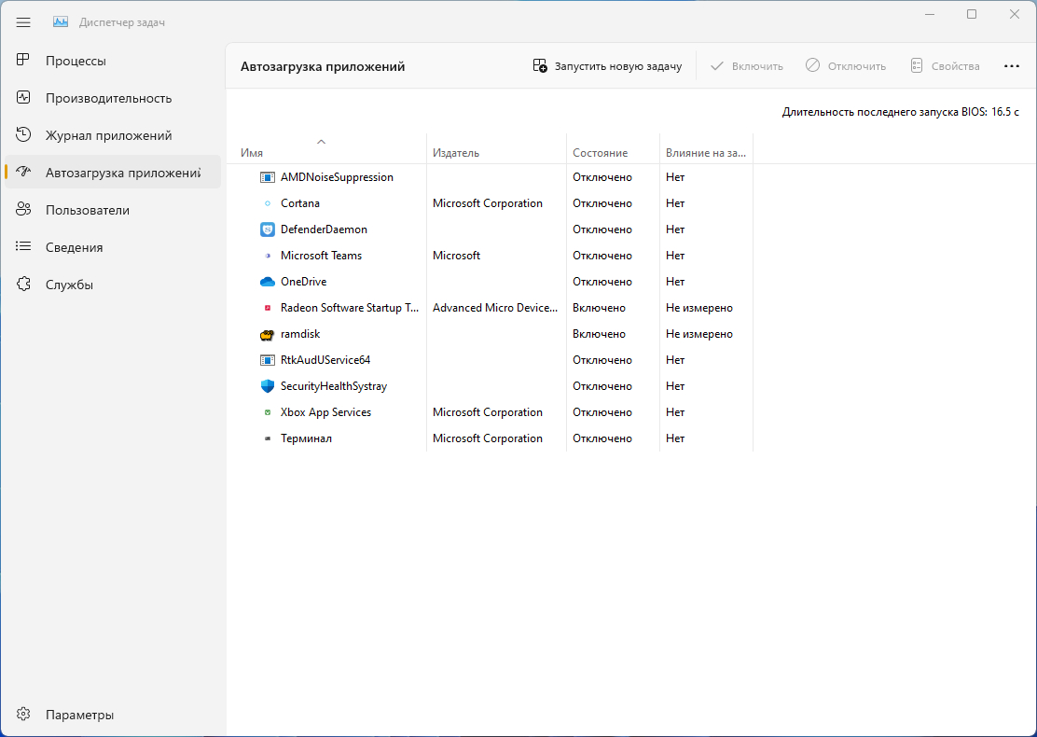Click the OneDrive cloud icon
This screenshot has height=737, width=1037.
pyautogui.click(x=268, y=282)
